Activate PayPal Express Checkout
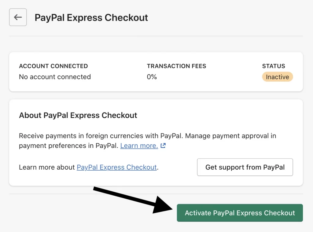This screenshot has width=313, height=232. pyautogui.click(x=240, y=213)
